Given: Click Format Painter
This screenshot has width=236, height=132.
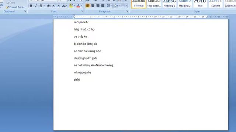Looking at the screenshot, I should [15, 7].
